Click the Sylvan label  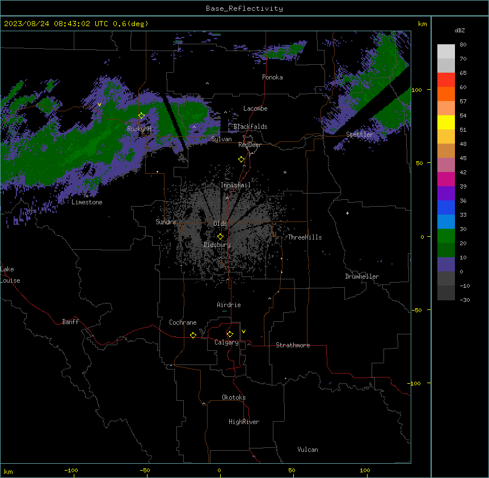pyautogui.click(x=221, y=139)
